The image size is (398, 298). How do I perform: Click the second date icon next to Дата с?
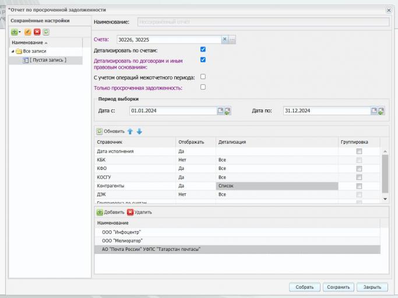(x=227, y=111)
